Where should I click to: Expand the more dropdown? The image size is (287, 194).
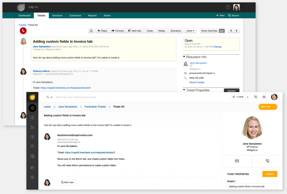190,31
